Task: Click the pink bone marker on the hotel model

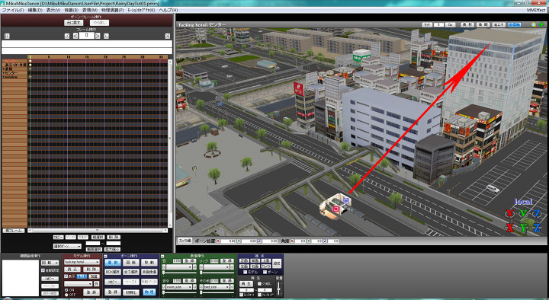Action: click(x=335, y=209)
